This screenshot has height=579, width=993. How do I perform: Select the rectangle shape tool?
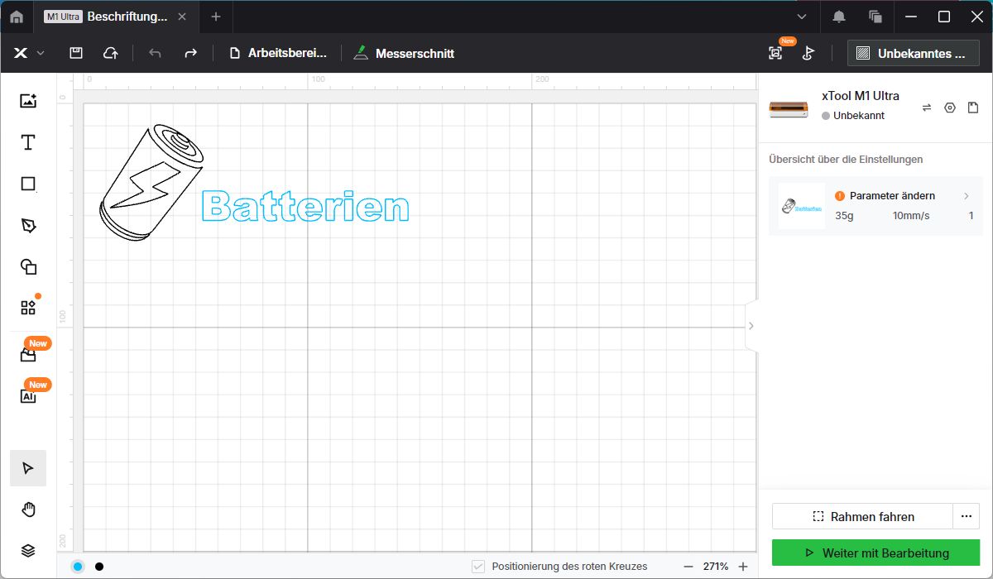click(x=28, y=184)
